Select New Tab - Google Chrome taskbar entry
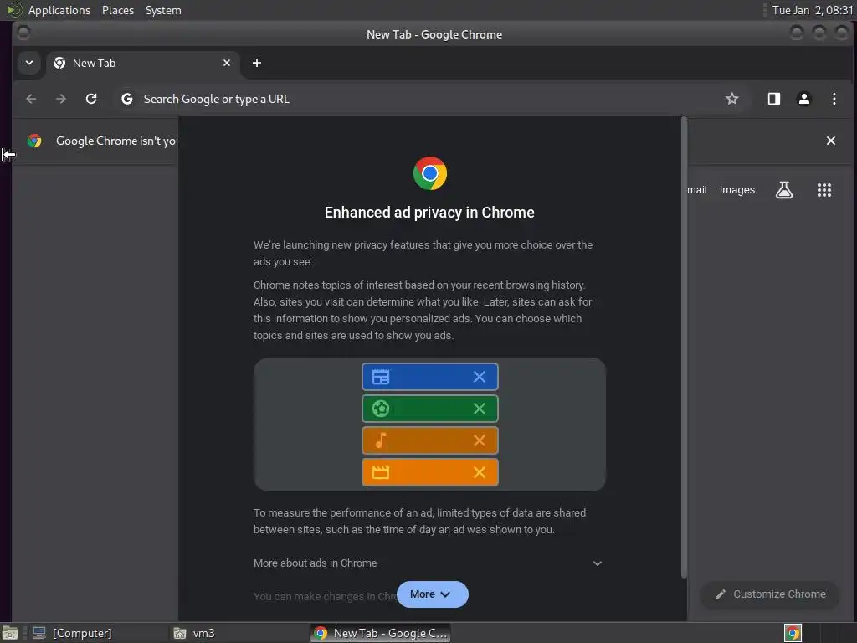This screenshot has height=643, width=857. pyautogui.click(x=381, y=633)
